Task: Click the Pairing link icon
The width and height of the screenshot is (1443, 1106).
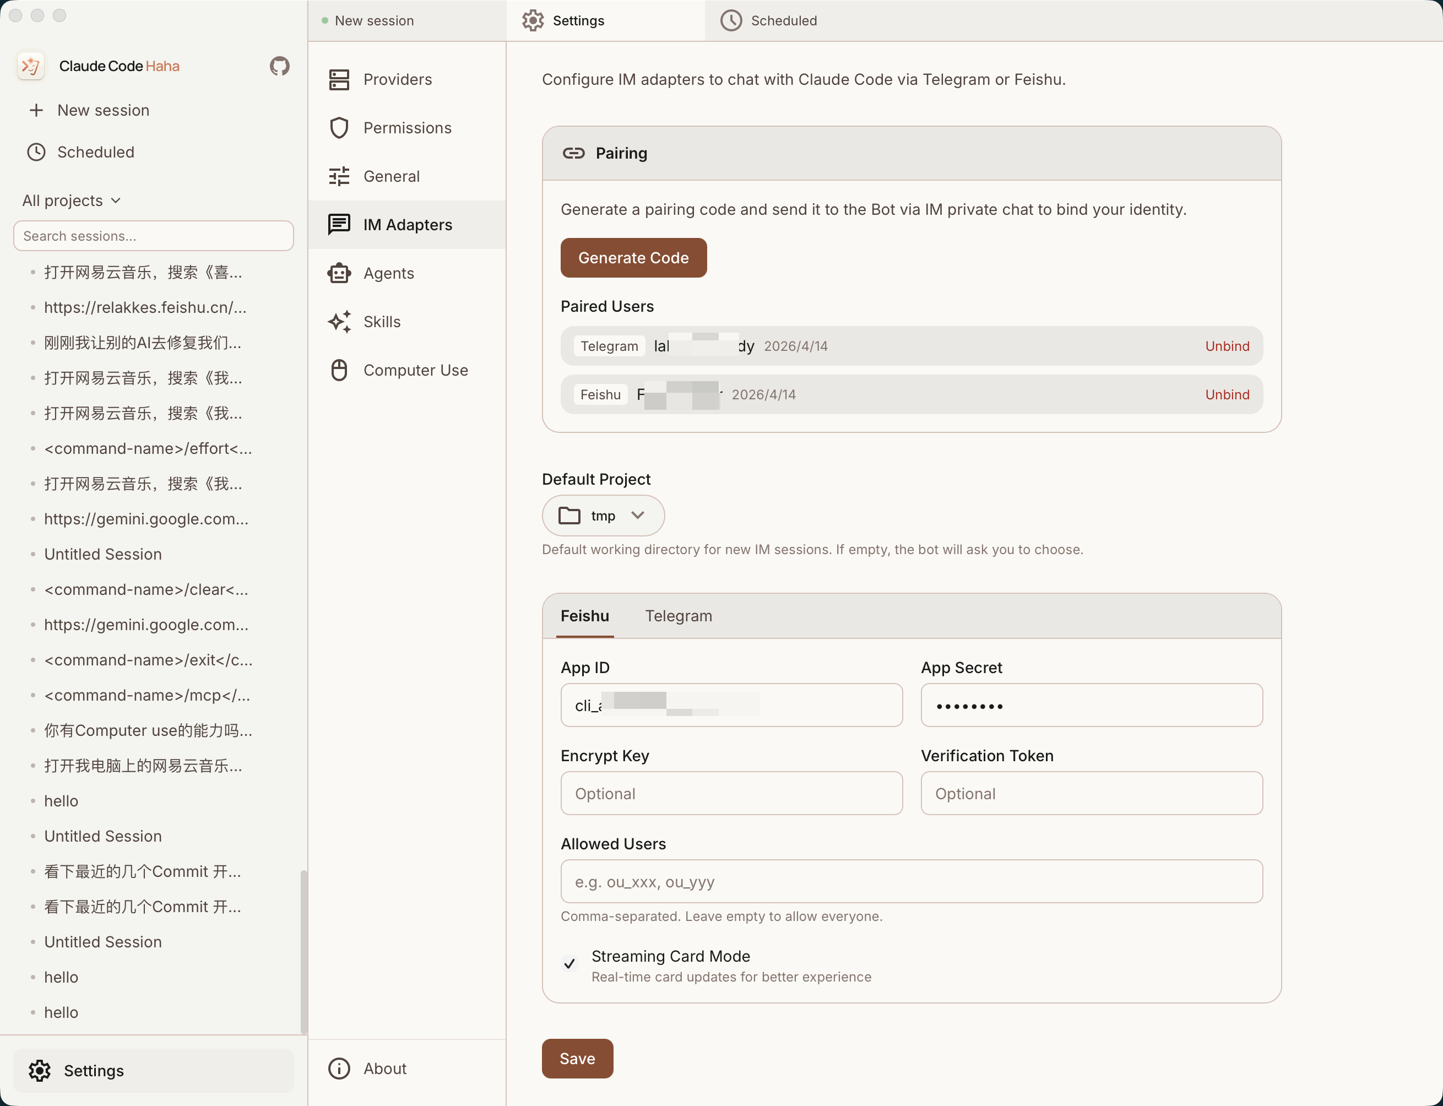Action: [x=573, y=153]
